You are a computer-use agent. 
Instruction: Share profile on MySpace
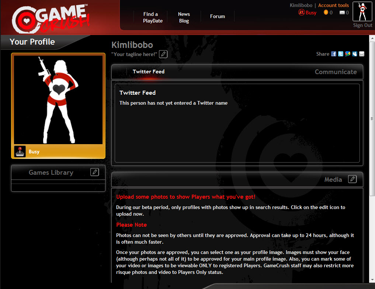coord(355,54)
